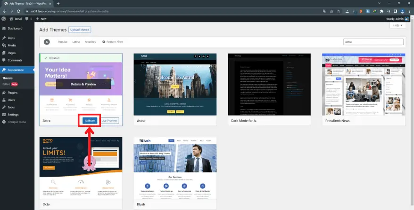The height and width of the screenshot is (210, 414).
Task: Switch to the Favorites themes tab
Action: tap(91, 42)
